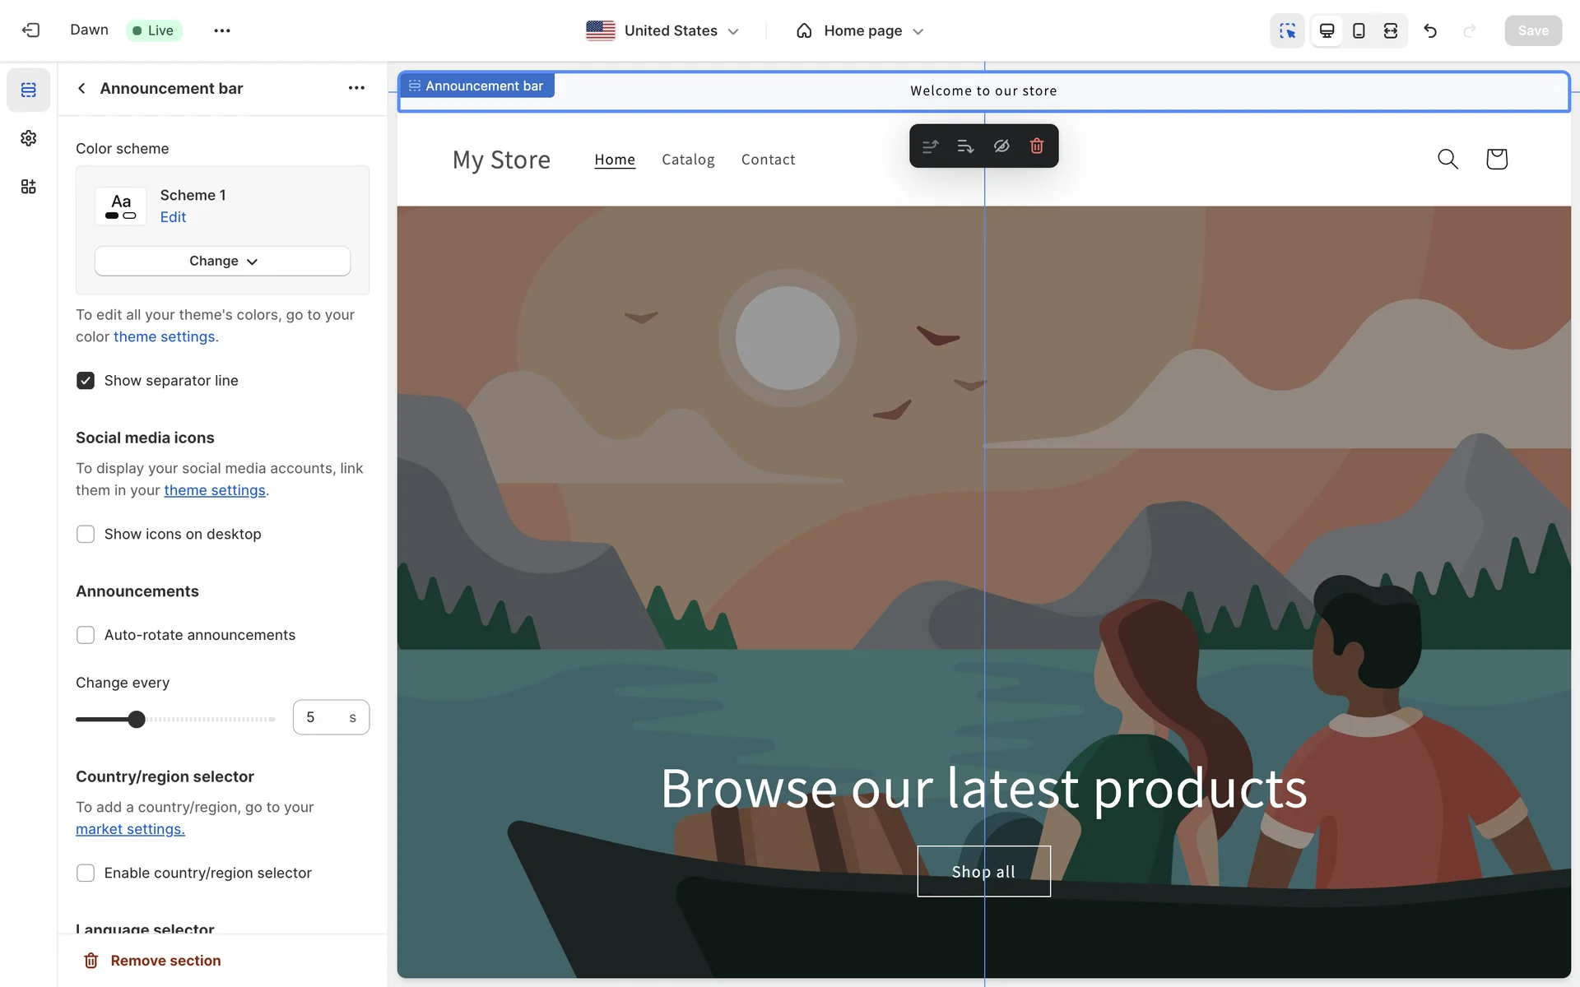Uncheck Show separator line
The height and width of the screenshot is (987, 1580).
86,381
